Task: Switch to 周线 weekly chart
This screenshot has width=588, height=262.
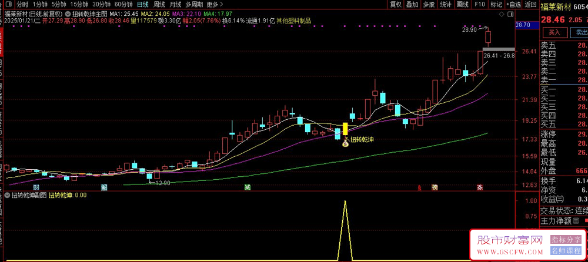Action: click(159, 5)
